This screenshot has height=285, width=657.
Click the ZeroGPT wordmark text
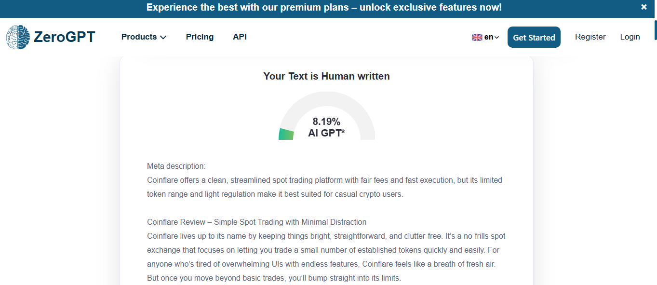point(64,37)
